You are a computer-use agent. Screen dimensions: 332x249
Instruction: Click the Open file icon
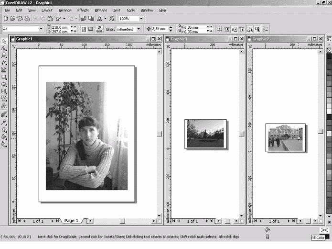pos(12,19)
